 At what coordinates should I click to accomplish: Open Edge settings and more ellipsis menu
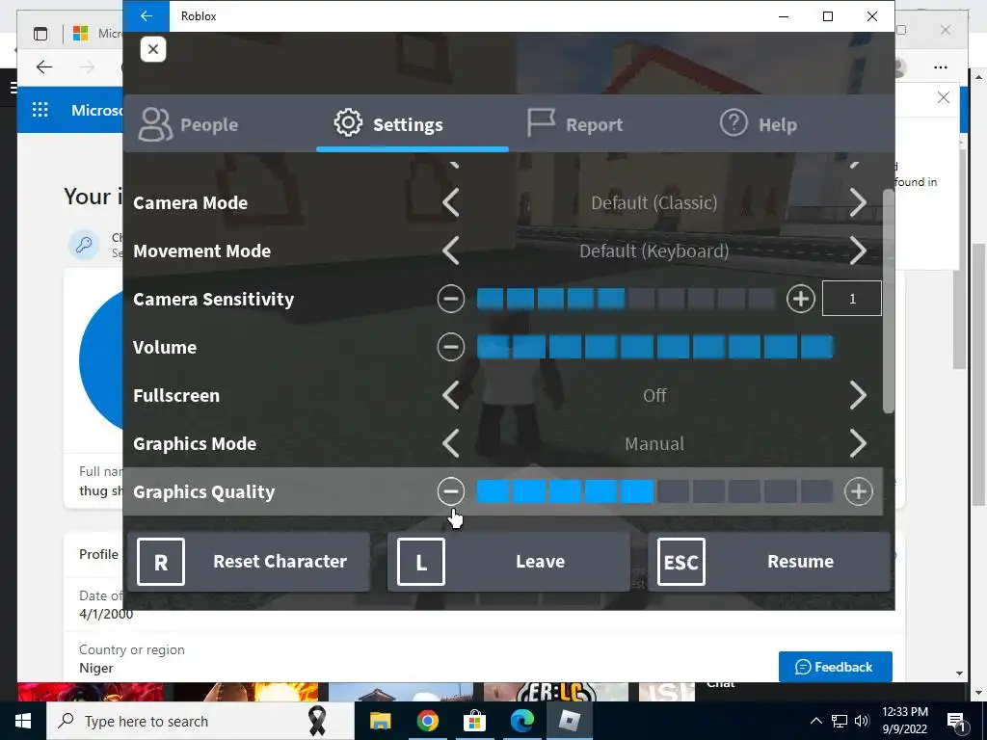941,67
